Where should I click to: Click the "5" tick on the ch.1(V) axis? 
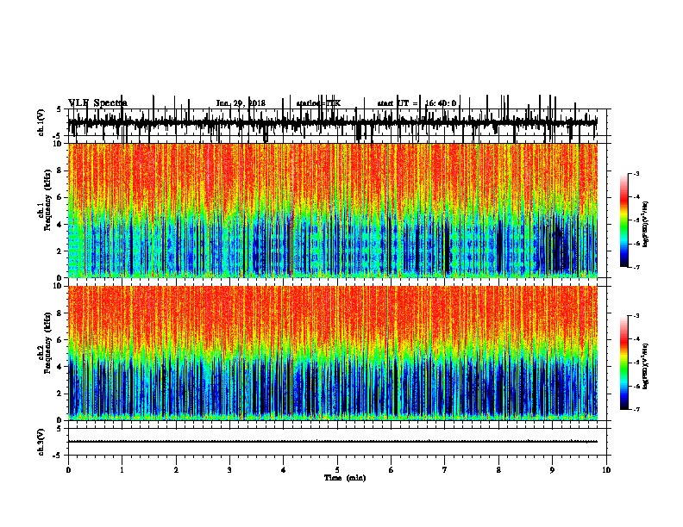pyautogui.click(x=60, y=109)
